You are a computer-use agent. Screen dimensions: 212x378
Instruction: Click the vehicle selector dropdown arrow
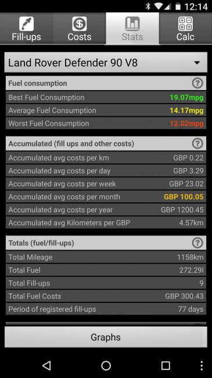coord(197,63)
